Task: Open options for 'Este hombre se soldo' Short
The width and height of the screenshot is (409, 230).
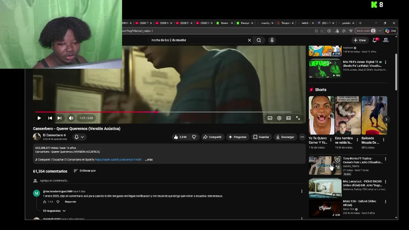Action: click(x=357, y=140)
